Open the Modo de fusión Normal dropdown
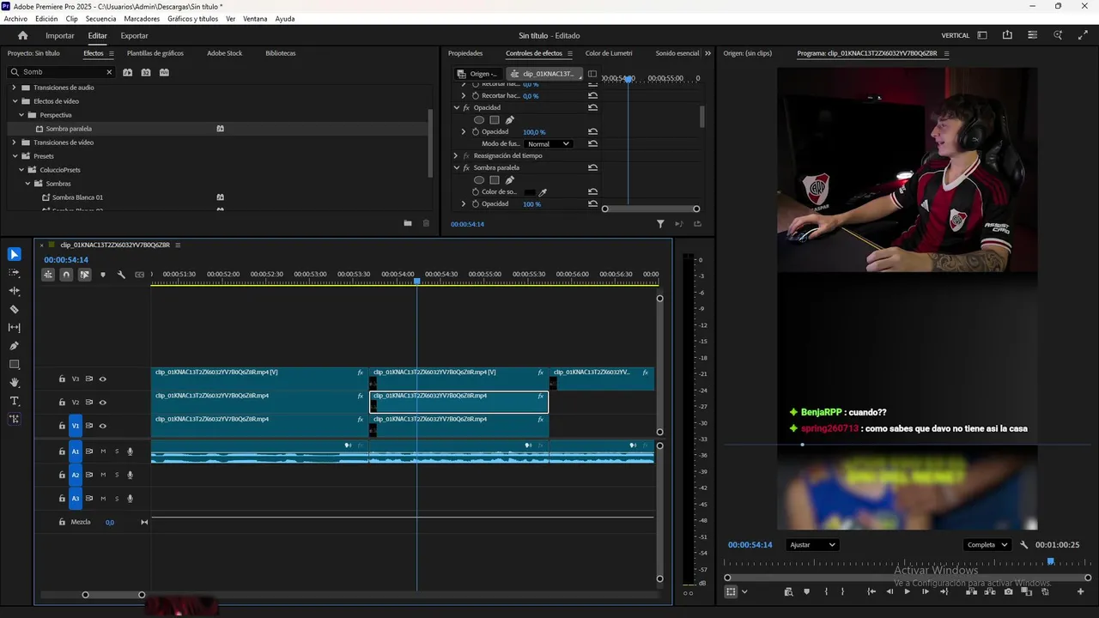 [548, 143]
